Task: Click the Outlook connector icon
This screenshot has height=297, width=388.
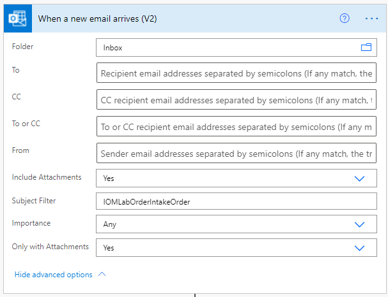Action: pos(17,18)
